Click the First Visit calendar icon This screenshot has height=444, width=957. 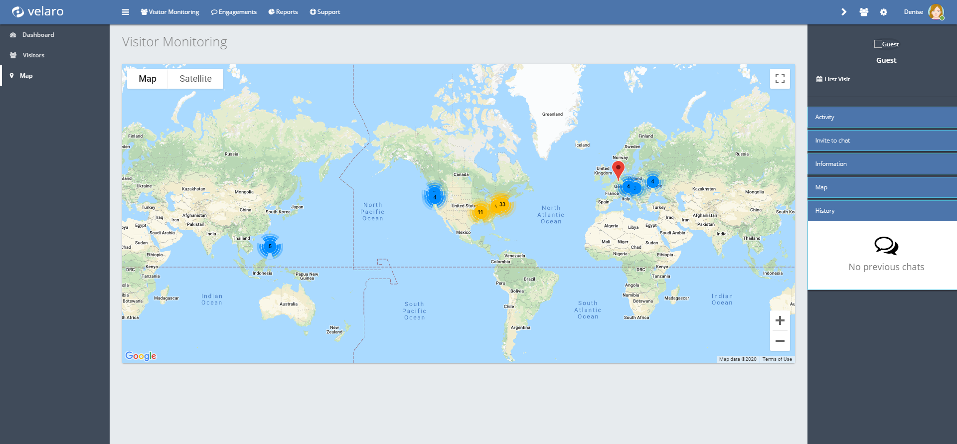(x=819, y=79)
